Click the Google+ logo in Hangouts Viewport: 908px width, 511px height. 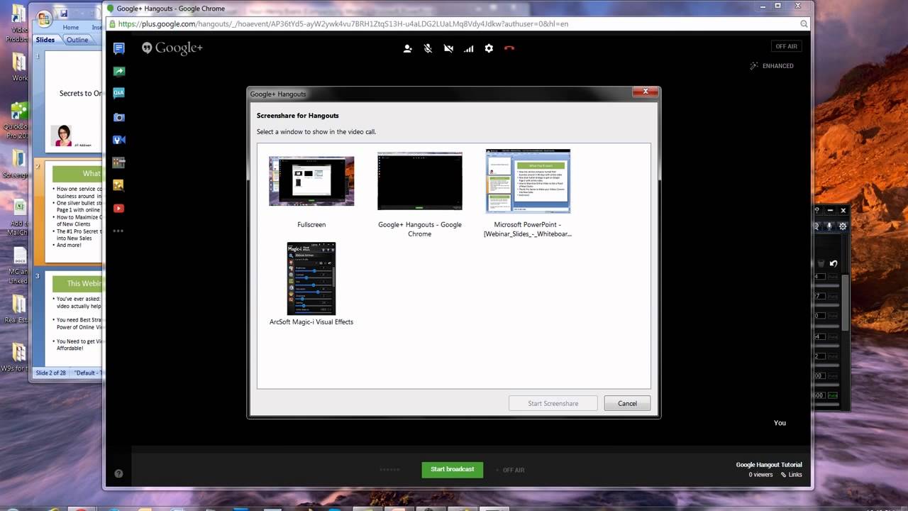point(172,48)
